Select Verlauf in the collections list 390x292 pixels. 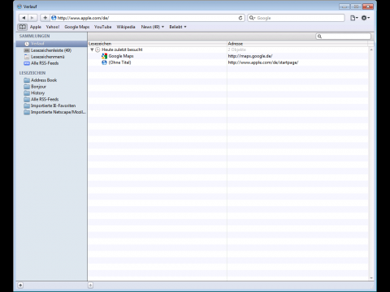(x=51, y=44)
